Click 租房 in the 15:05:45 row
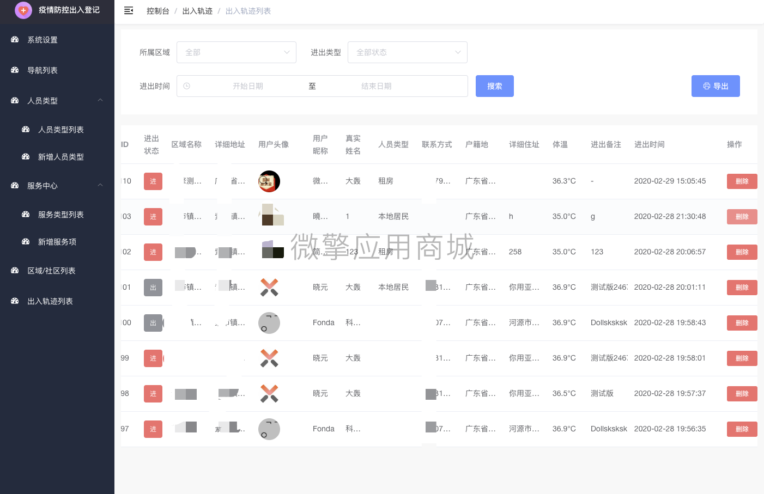This screenshot has height=494, width=764. click(x=386, y=181)
